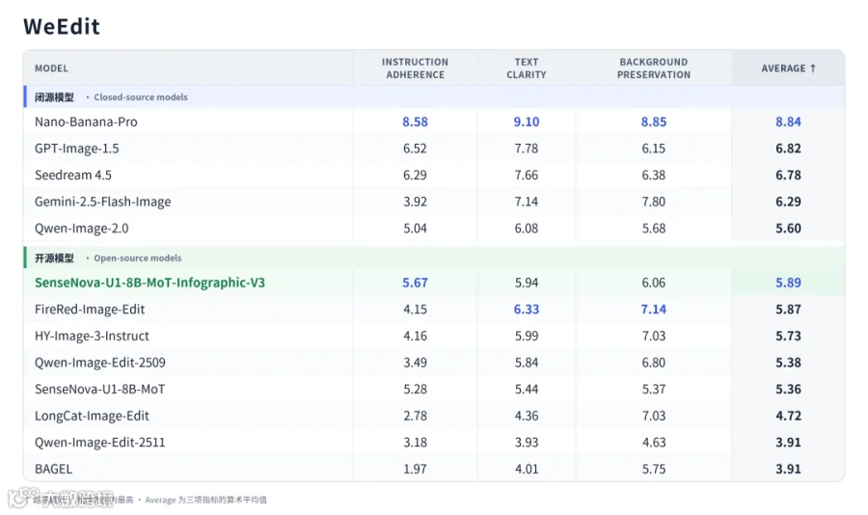Open the SenseNova-U1-8B-MoT-Infographic-V3 model link
This screenshot has height=515, width=868.
149,283
